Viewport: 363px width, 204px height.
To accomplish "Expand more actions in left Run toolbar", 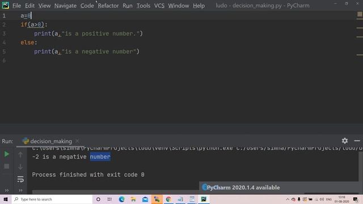I will (7, 190).
